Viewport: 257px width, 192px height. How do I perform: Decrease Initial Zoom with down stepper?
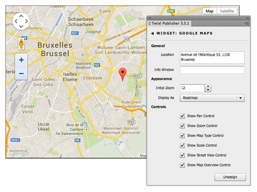coord(208,90)
